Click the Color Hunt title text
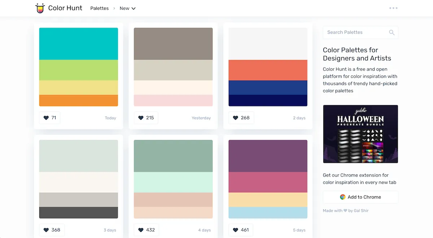The width and height of the screenshot is (433, 238). pos(65,8)
